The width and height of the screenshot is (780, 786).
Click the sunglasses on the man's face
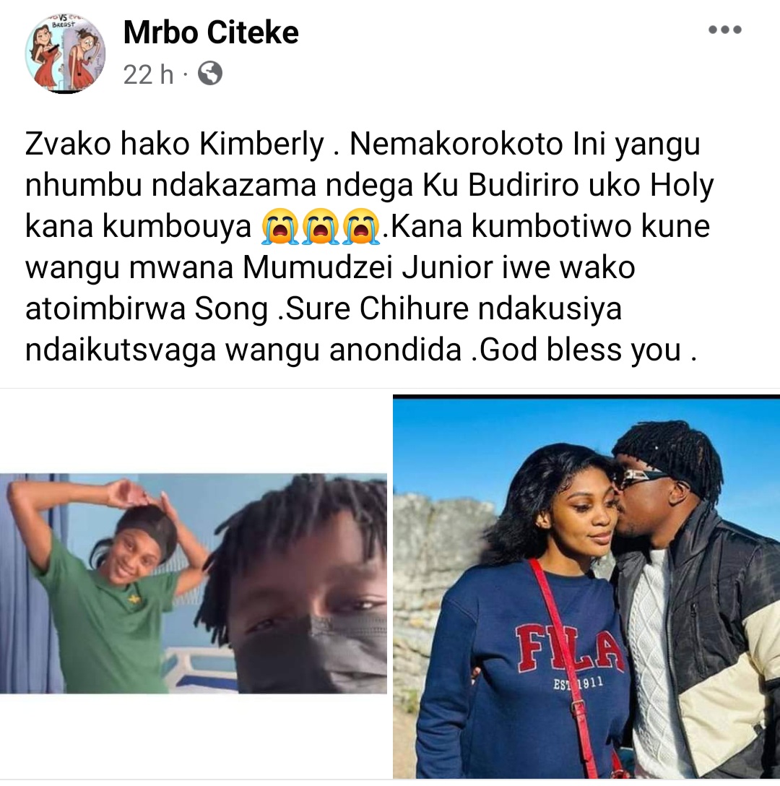pos(643,475)
